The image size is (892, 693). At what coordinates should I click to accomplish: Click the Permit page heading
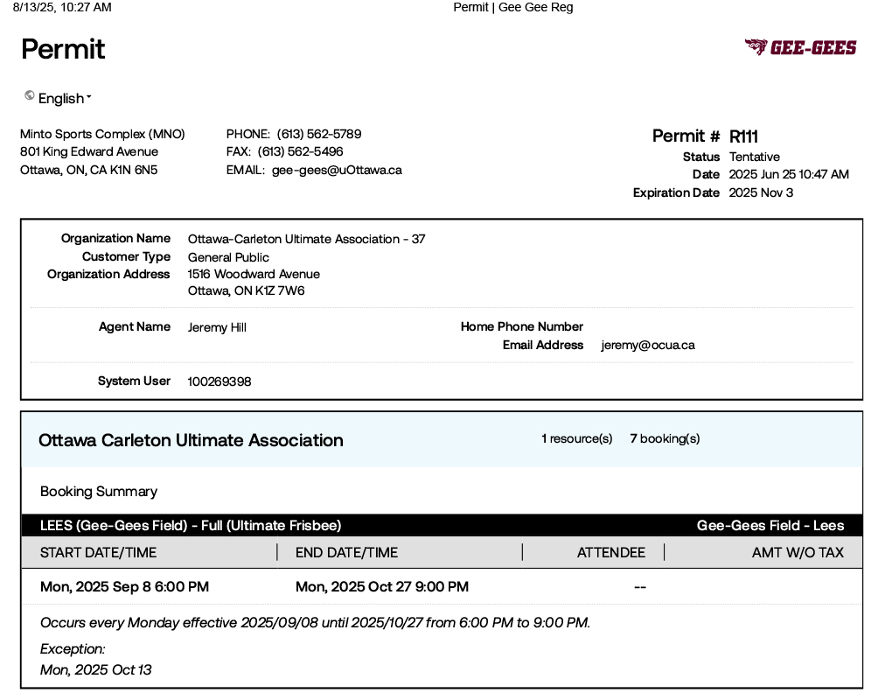[63, 49]
